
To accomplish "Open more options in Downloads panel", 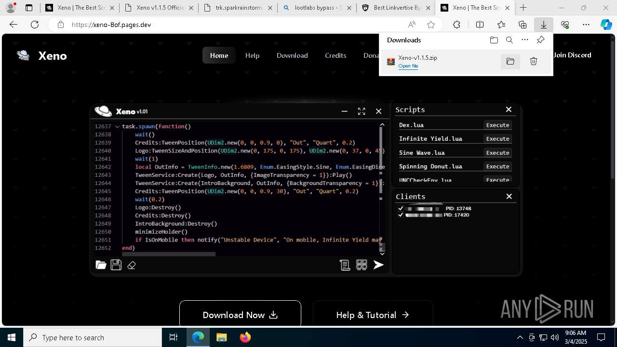I will click(525, 40).
